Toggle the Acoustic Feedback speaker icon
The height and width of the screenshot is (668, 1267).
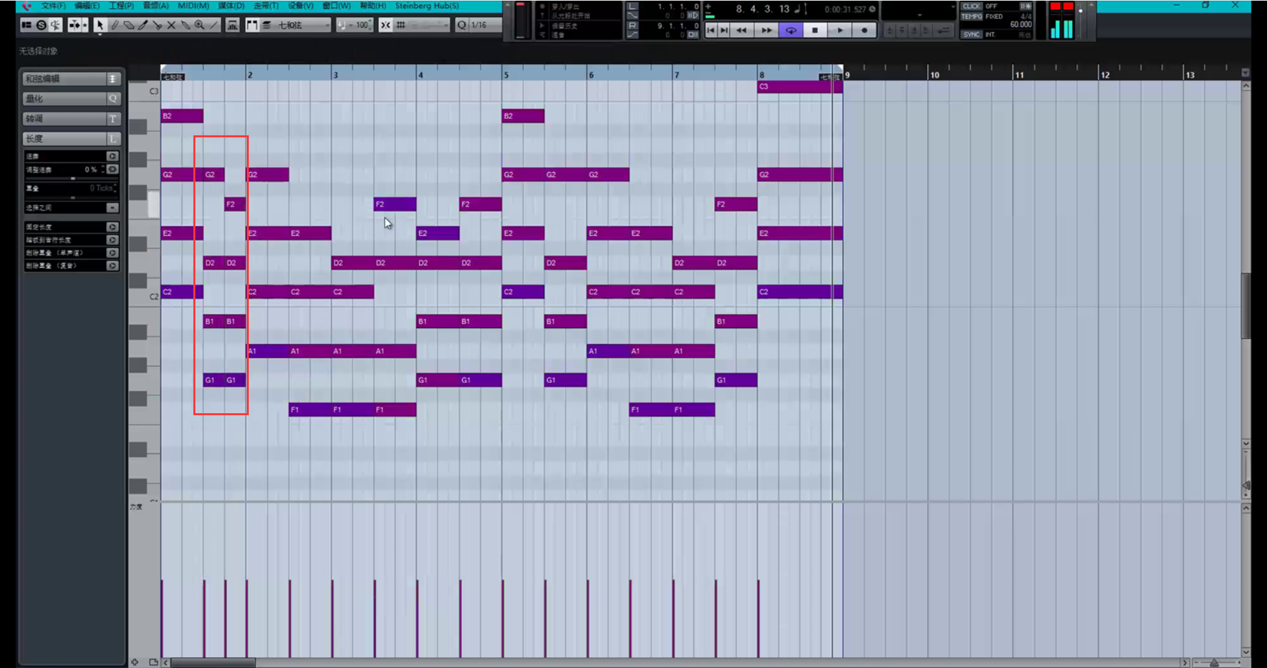pyautogui.click(x=55, y=25)
